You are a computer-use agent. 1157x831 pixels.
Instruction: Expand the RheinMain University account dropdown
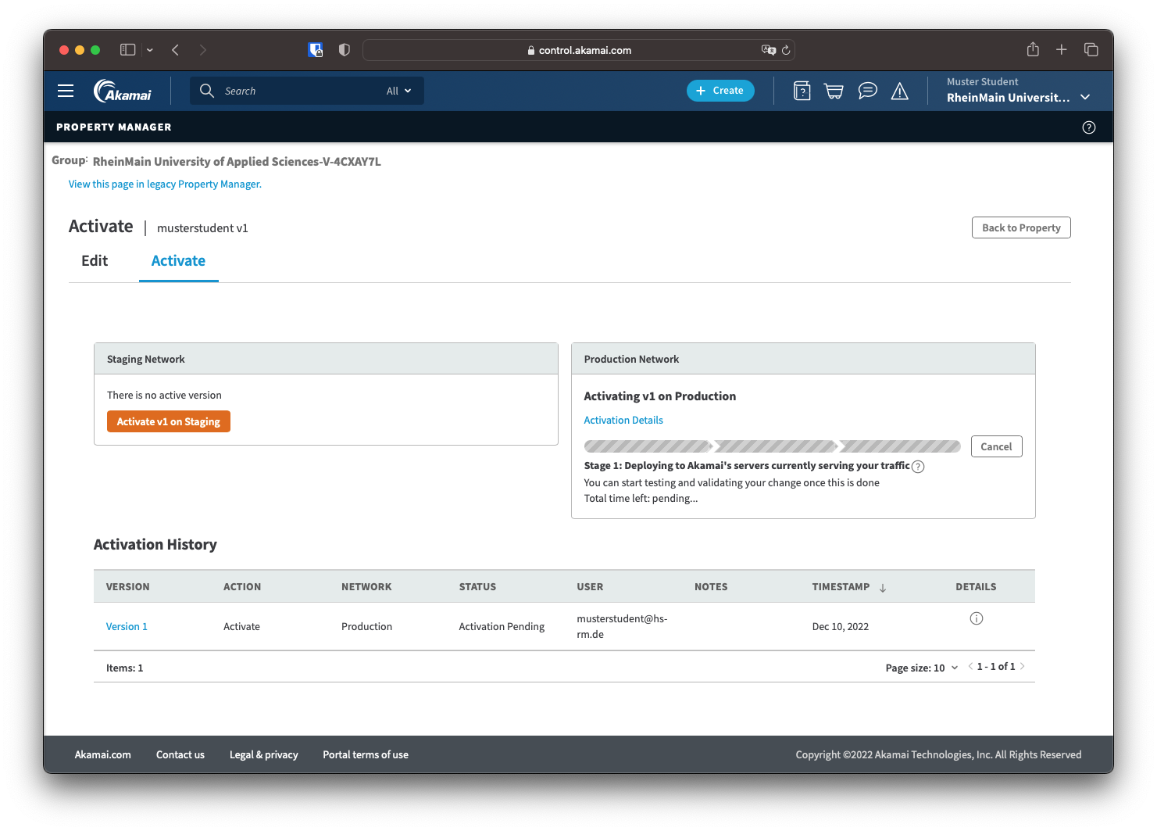1085,98
